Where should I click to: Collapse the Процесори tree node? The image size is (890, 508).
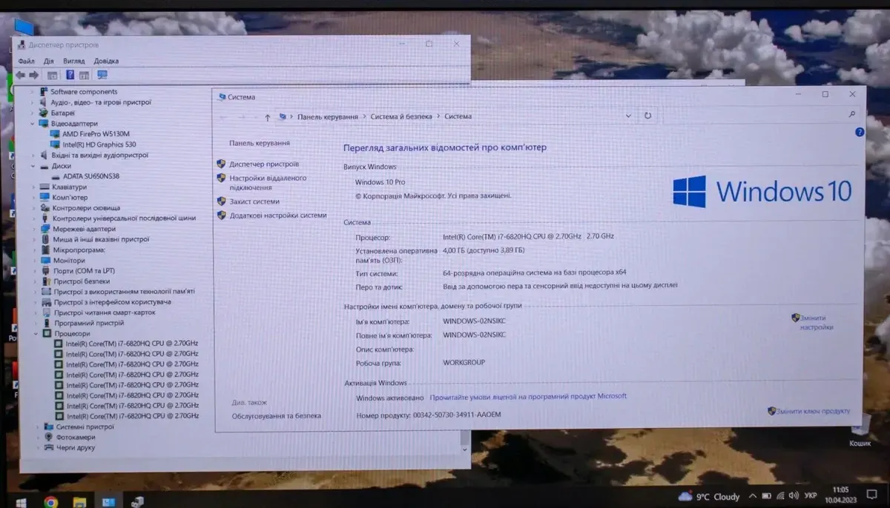(37, 334)
